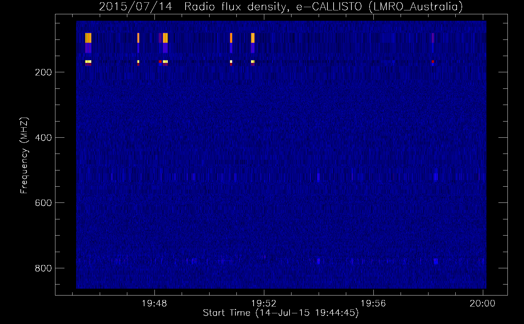Click the 19:52 time tick label
The height and width of the screenshot is (324, 524).
(x=264, y=304)
